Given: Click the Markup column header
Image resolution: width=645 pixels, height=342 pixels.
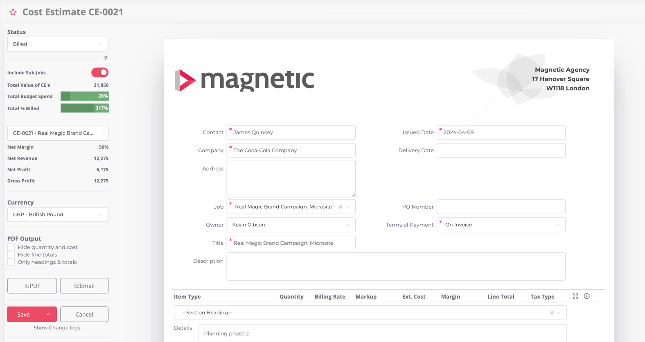Looking at the screenshot, I should (366, 297).
